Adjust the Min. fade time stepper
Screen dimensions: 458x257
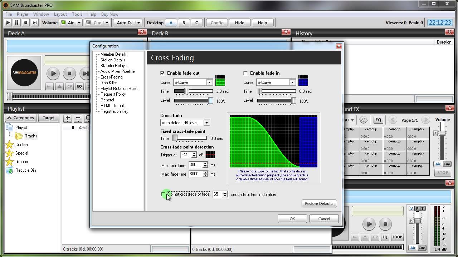tap(205, 165)
